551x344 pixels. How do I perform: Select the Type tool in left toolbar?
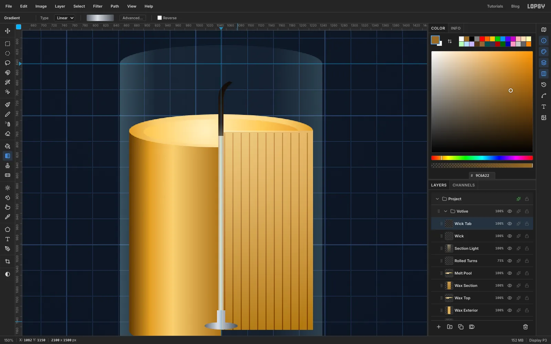tap(8, 239)
